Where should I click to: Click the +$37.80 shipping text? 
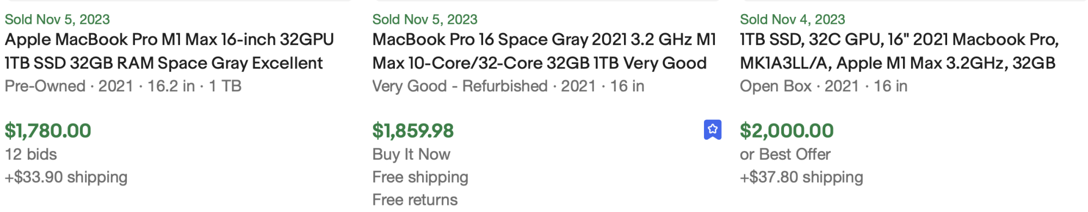[x=801, y=177]
